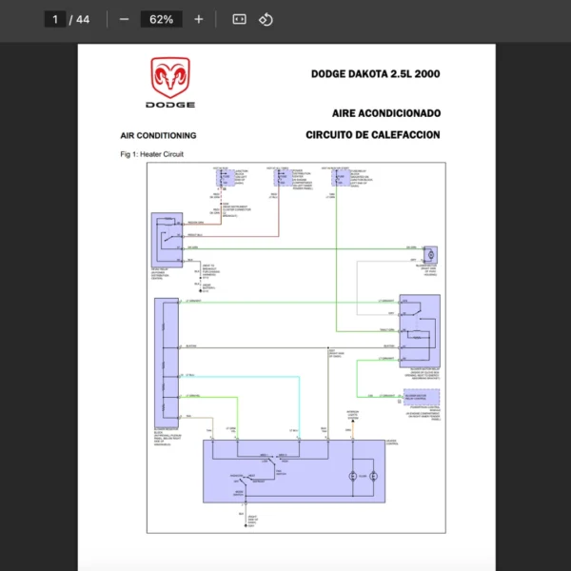Screen dimensions: 571x571
Task: Click the CIRCUITO DE CALEFACCION heading
Action: 372,135
